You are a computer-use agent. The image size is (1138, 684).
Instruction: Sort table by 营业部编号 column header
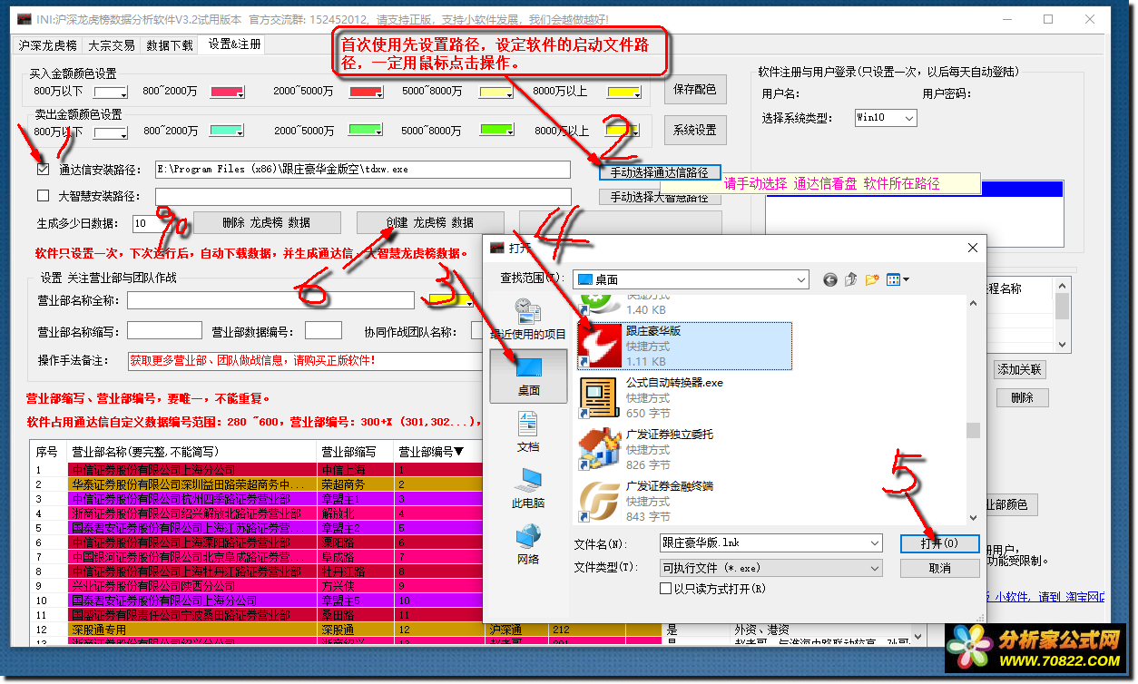point(433,451)
